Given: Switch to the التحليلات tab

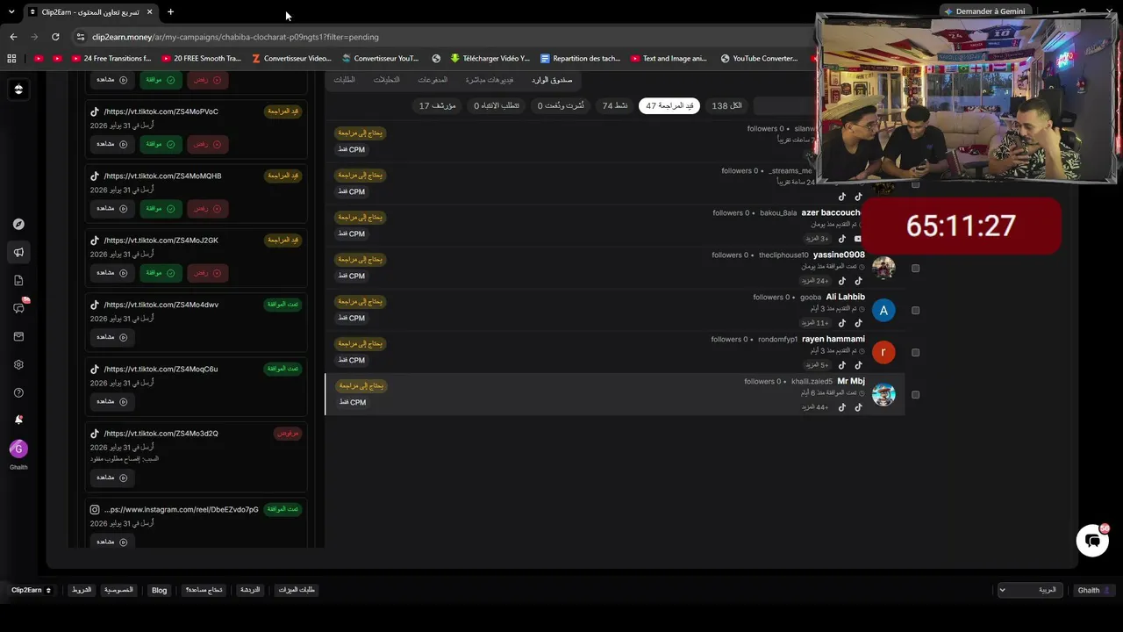Looking at the screenshot, I should [x=387, y=80].
